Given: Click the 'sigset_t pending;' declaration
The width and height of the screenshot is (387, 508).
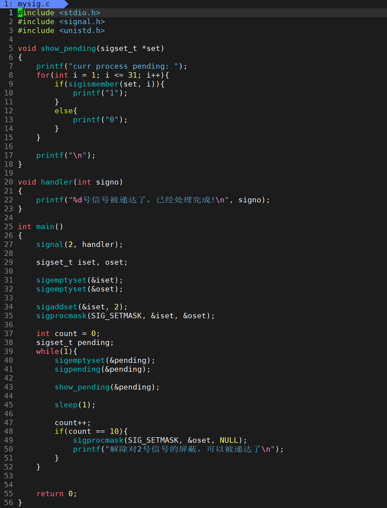Looking at the screenshot, I should (x=75, y=342).
